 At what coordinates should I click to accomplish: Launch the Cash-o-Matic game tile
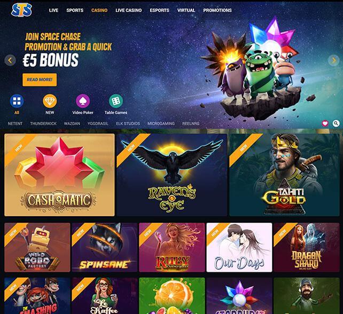coord(59,175)
